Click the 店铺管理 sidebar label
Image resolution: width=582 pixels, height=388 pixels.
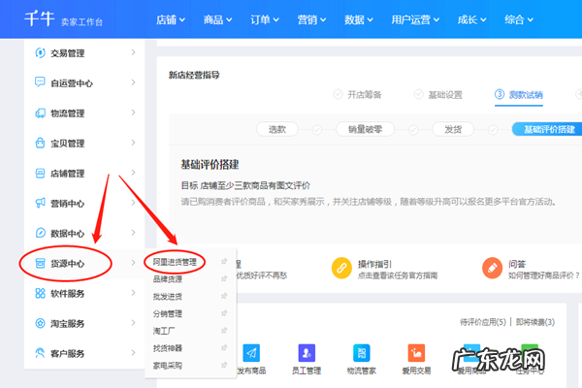[x=68, y=174]
